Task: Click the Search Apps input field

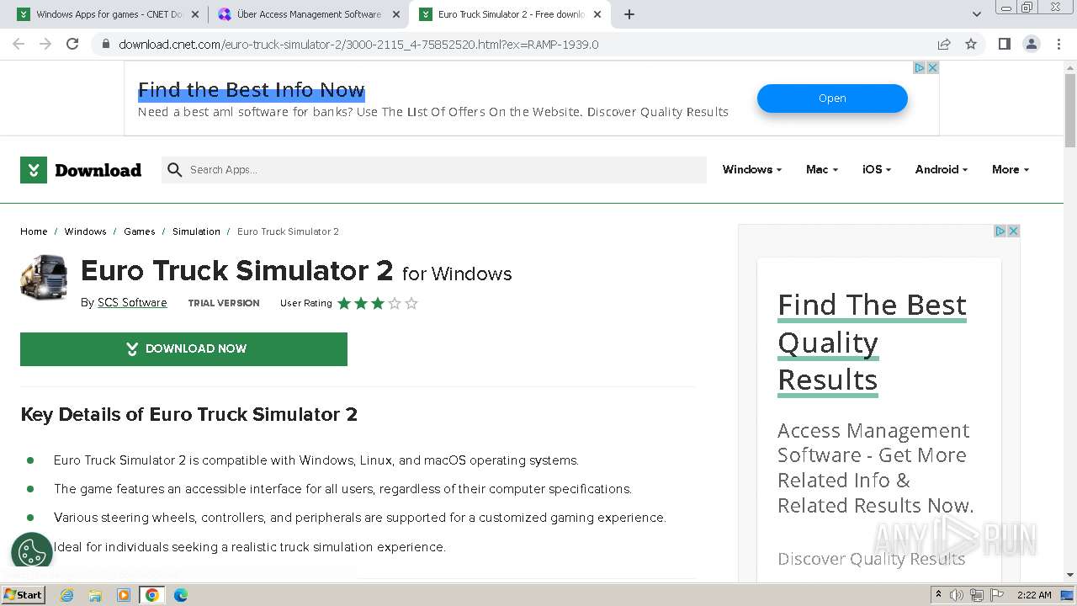Action: point(434,169)
